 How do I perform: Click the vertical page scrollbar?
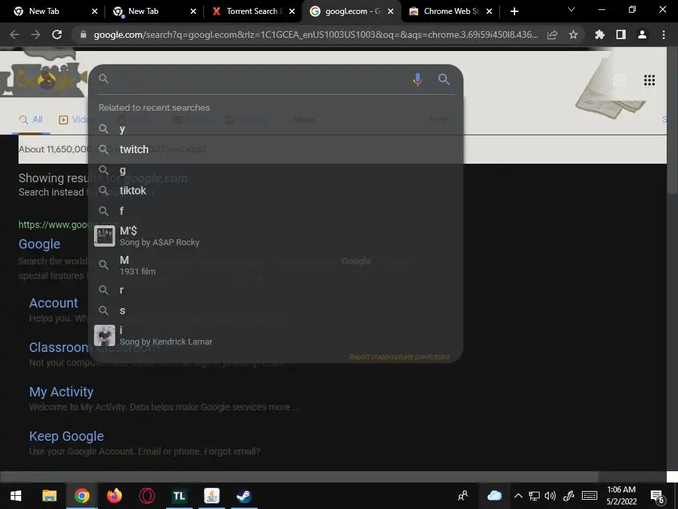[672, 121]
